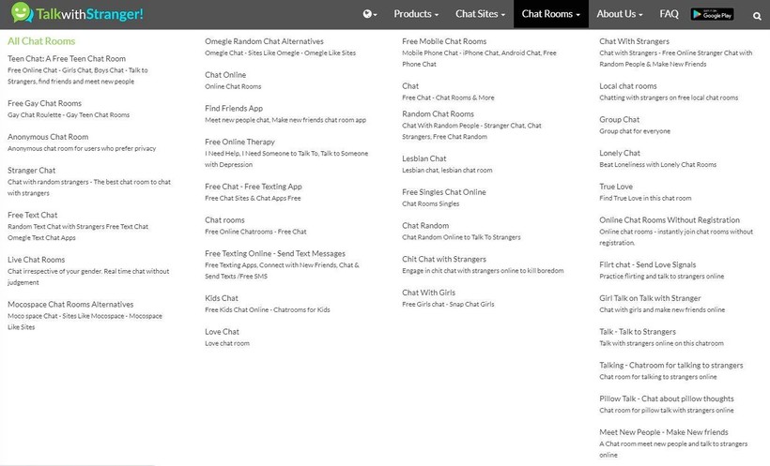Select Chat Random
Viewport: 770px width, 466px height.
pyautogui.click(x=425, y=226)
